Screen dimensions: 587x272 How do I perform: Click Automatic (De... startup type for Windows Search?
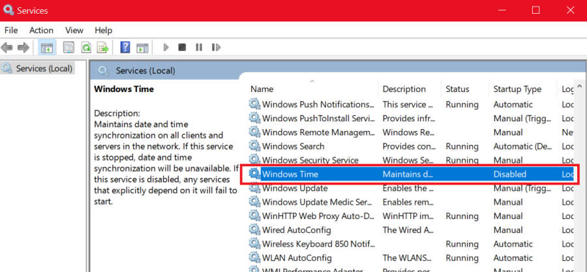[522, 146]
